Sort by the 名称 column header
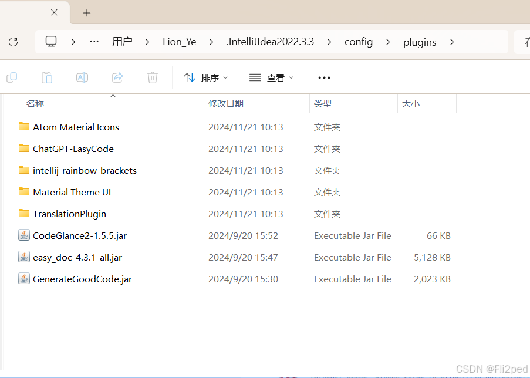530x378 pixels. [35, 103]
